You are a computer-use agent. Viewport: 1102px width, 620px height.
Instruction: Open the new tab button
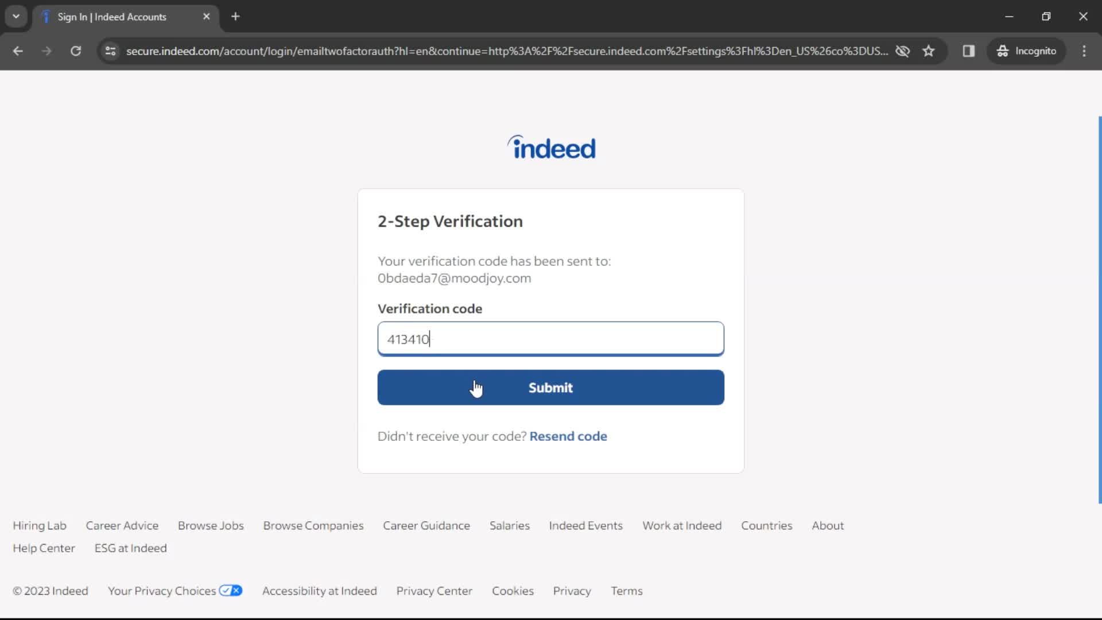click(236, 17)
